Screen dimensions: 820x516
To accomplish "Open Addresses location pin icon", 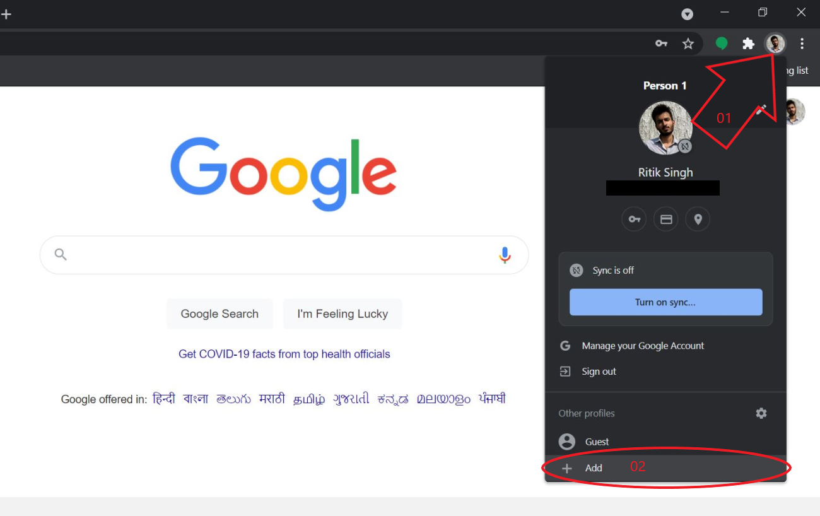I will click(698, 220).
